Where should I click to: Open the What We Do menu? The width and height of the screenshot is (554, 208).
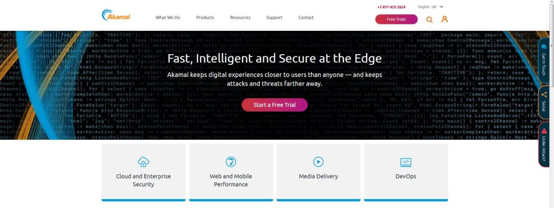[x=168, y=18]
